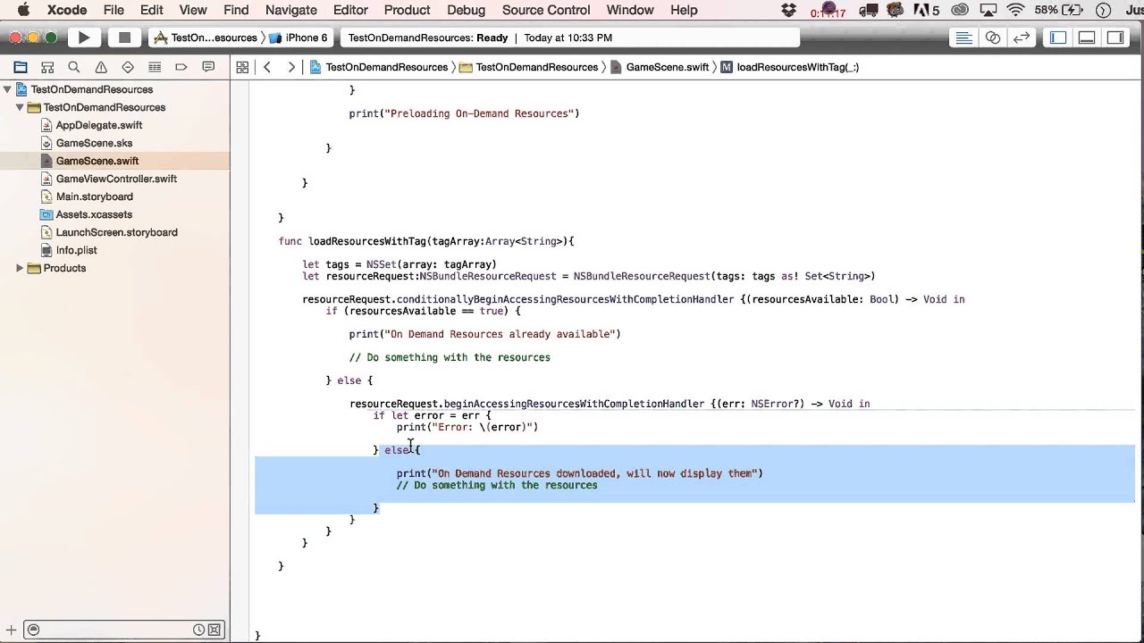Open the TestOnDemandResources project breadcrumb
The height and width of the screenshot is (643, 1144).
click(x=379, y=67)
